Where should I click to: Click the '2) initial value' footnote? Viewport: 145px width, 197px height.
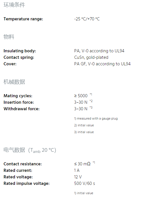coord(84,125)
